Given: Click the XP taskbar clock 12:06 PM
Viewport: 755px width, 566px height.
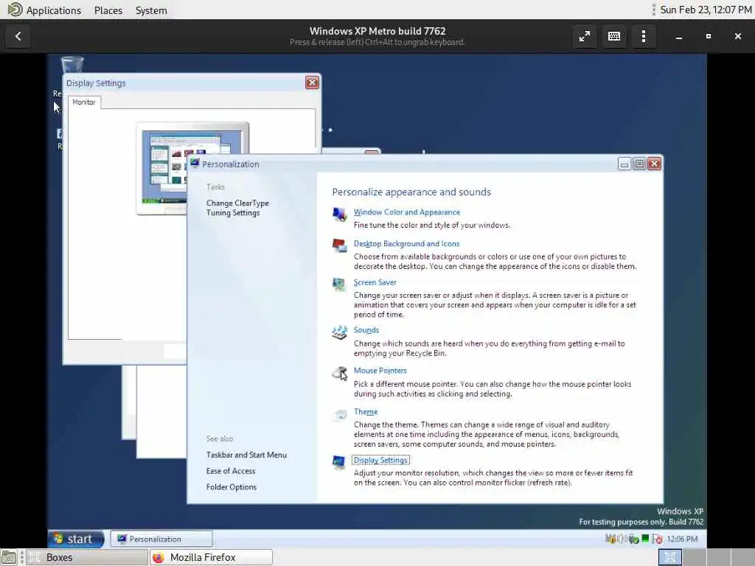Looking at the screenshot, I should click(682, 539).
